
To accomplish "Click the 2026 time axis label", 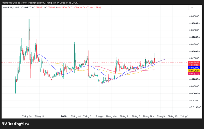I will click(64, 116).
